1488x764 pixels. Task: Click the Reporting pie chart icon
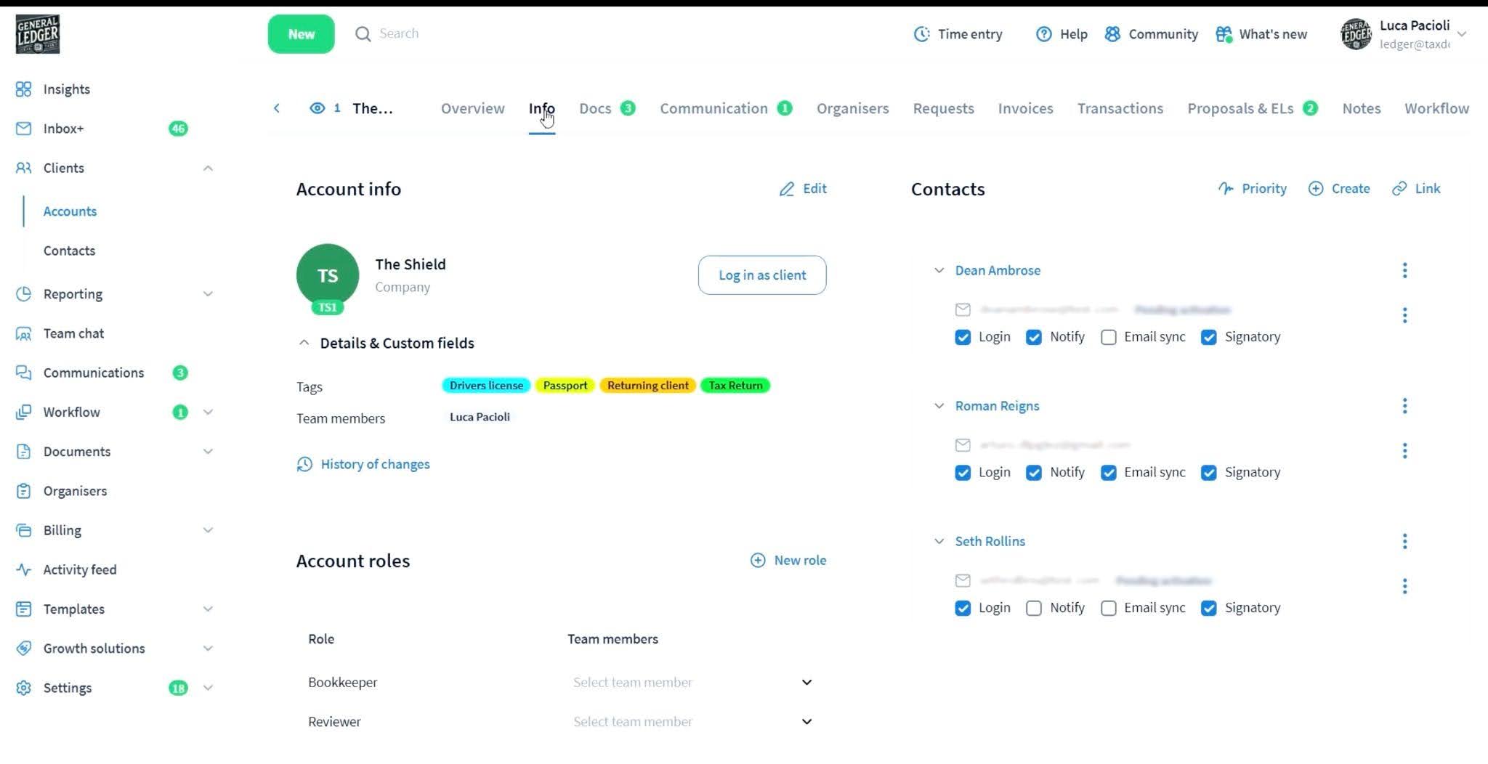click(x=23, y=294)
